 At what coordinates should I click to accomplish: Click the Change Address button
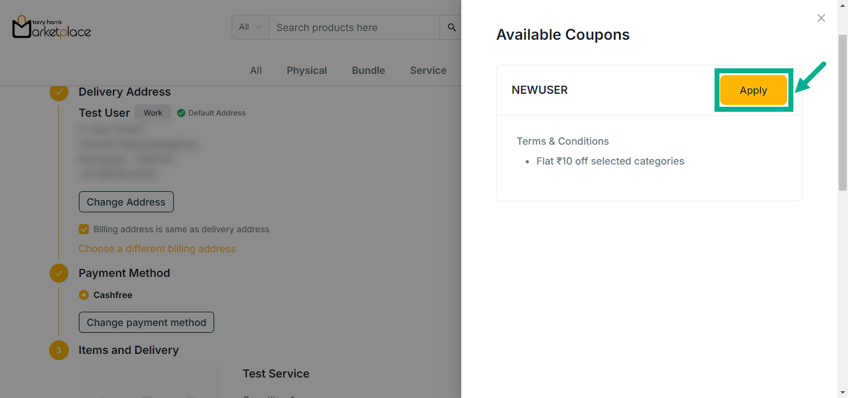126,202
